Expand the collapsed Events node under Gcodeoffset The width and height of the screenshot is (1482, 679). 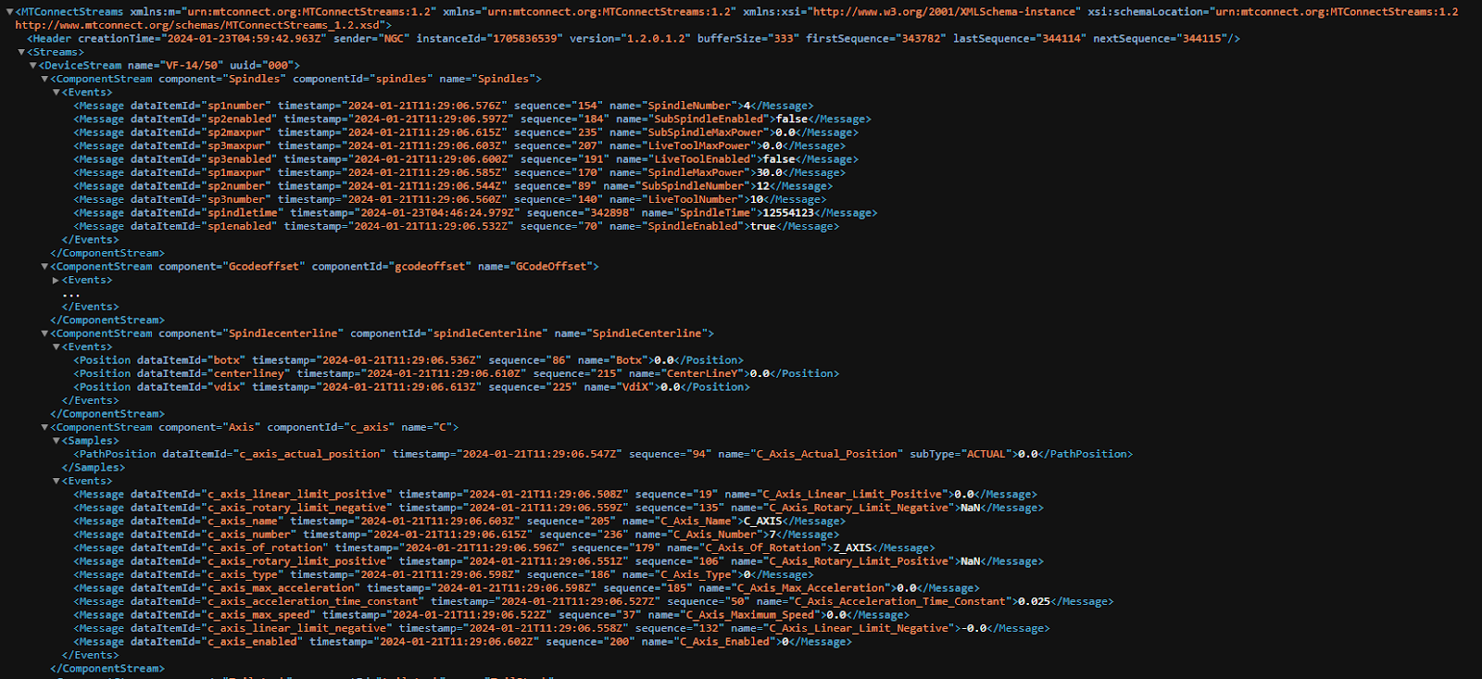coord(57,281)
